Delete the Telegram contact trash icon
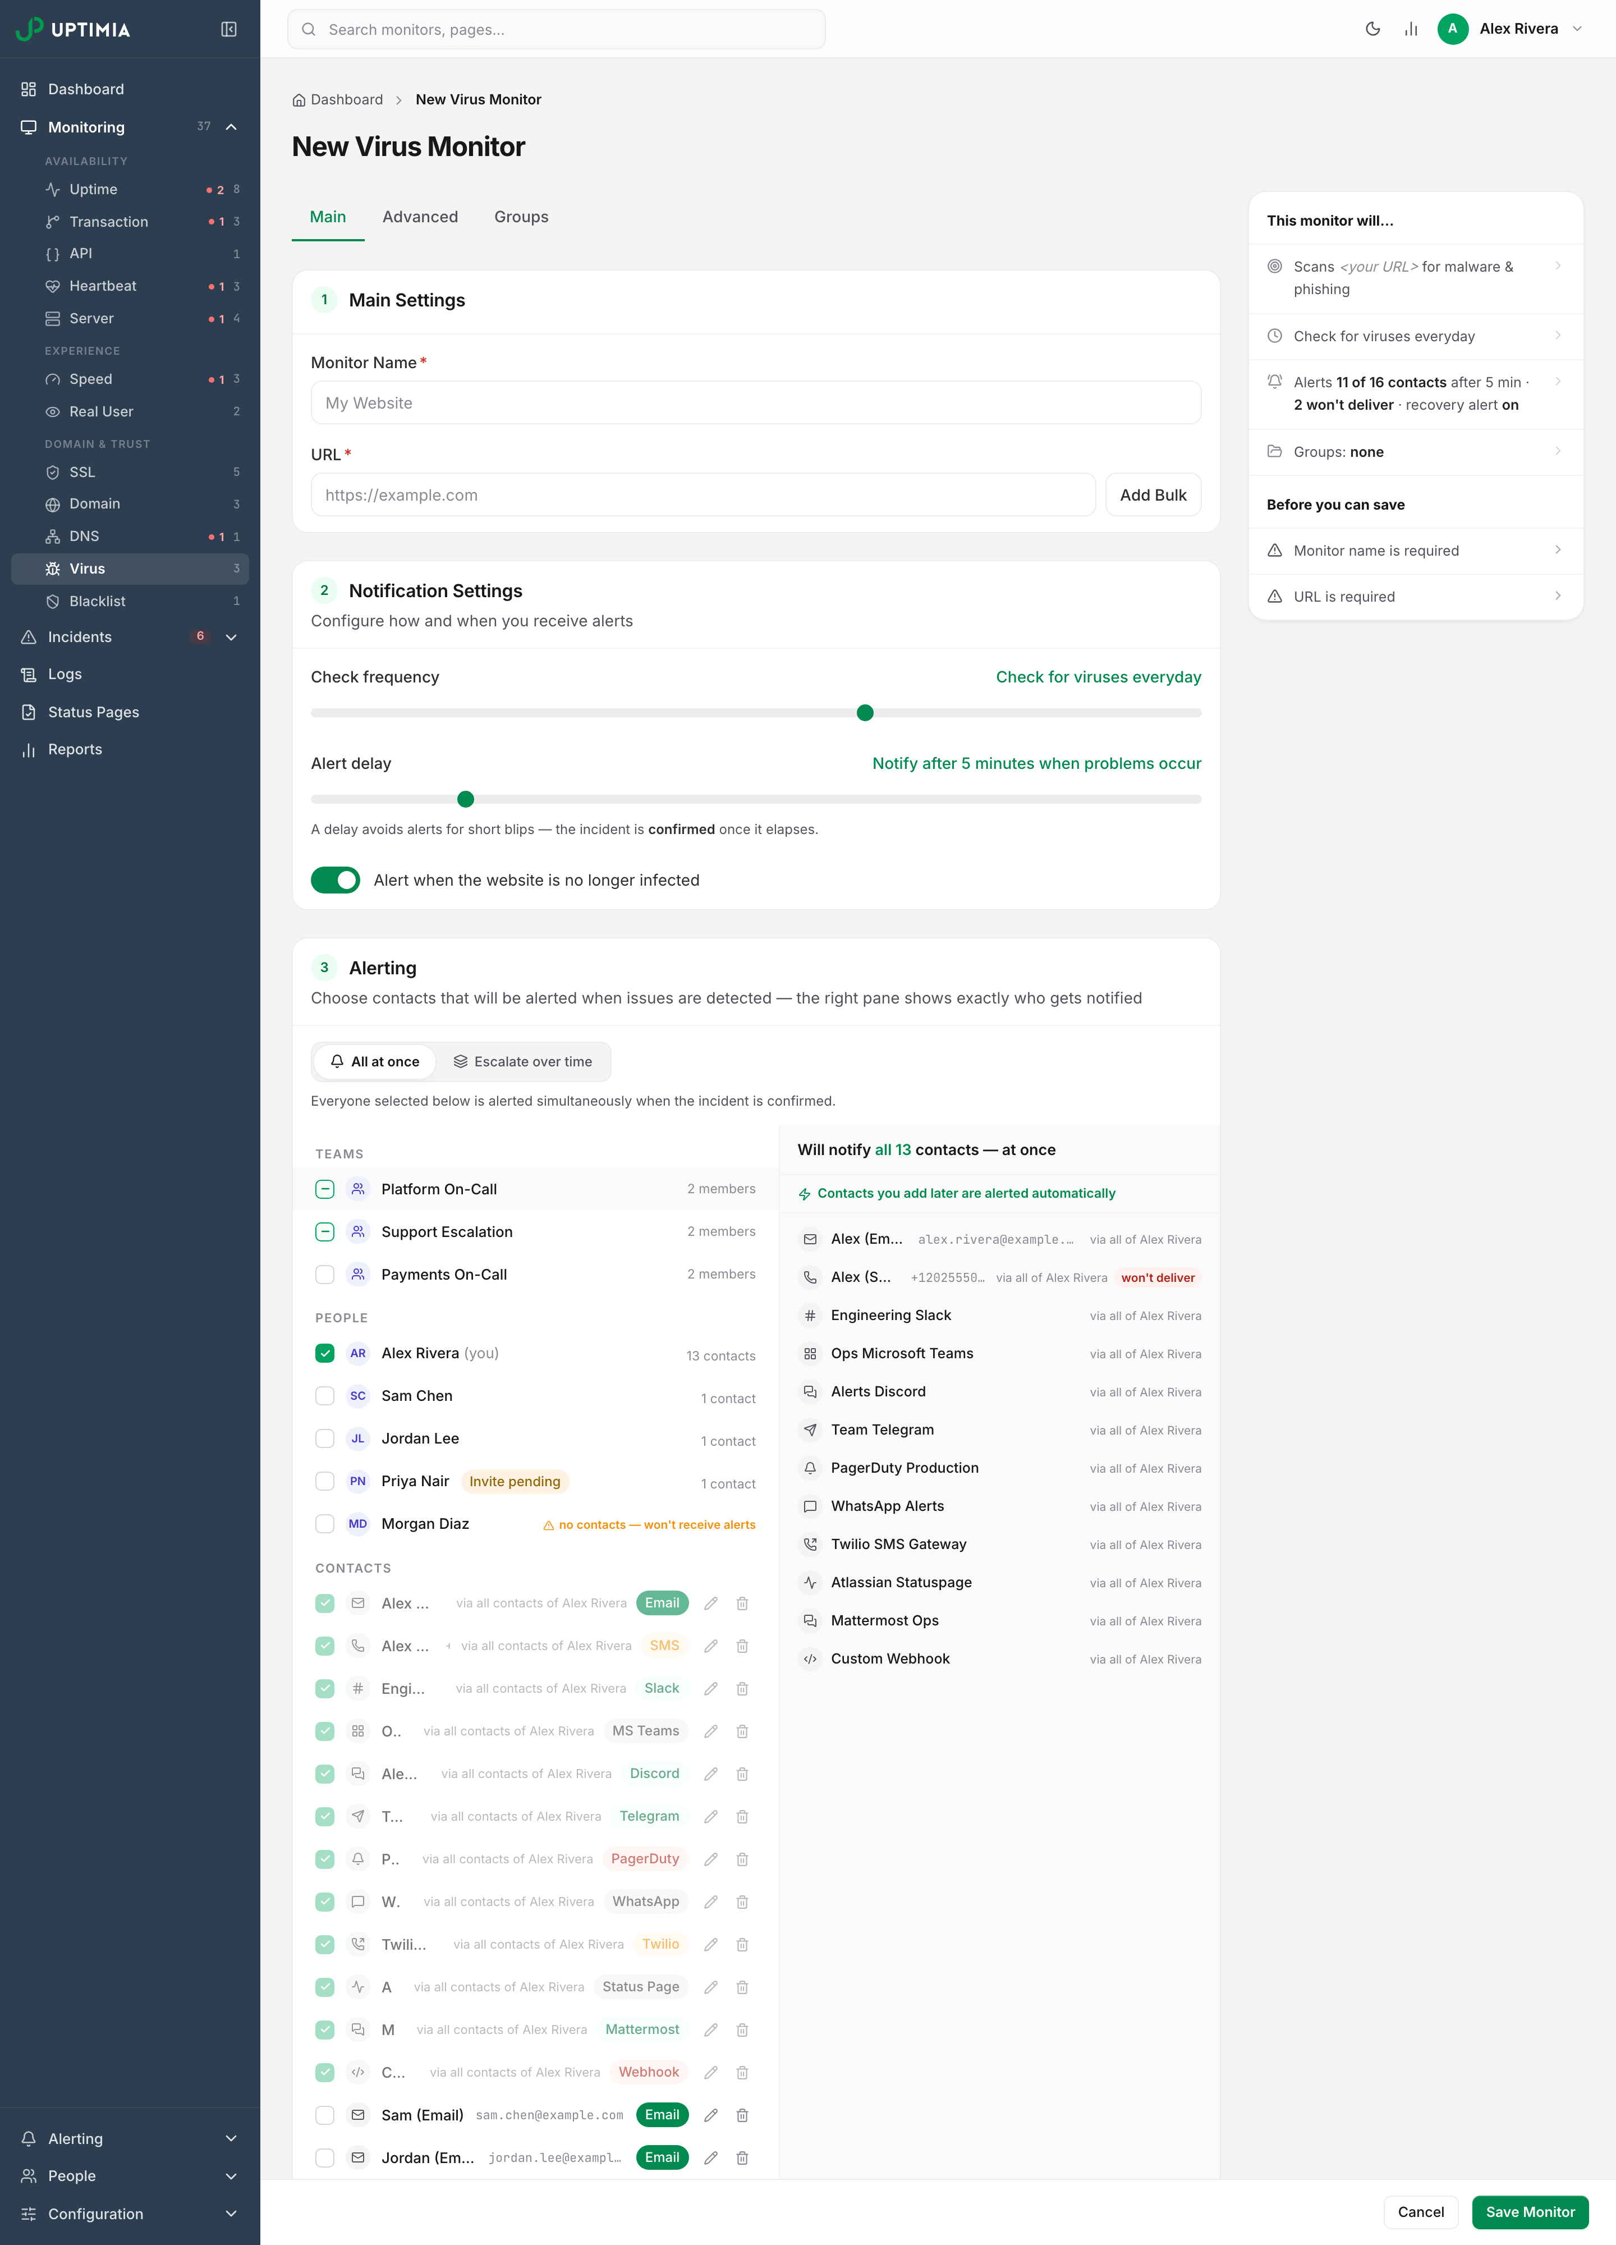 tap(742, 1816)
